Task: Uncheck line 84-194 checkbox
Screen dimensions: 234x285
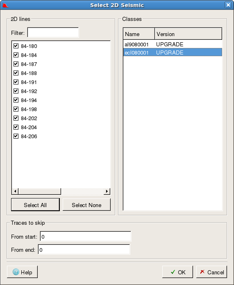Action: coord(16,100)
